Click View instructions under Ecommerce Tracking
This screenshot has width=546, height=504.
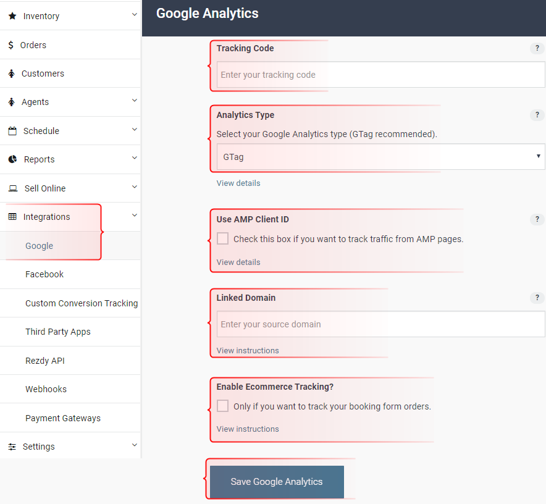(248, 429)
